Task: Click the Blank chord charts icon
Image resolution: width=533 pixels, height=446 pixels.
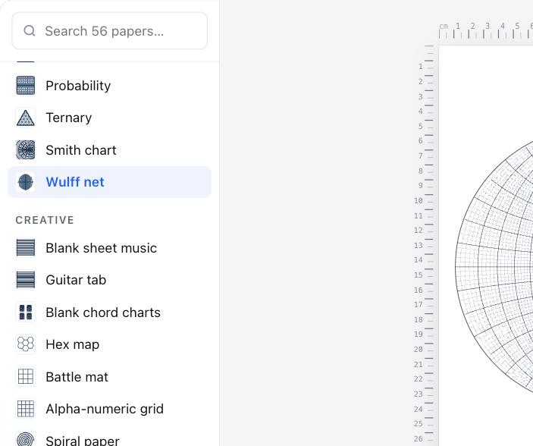Action: pyautogui.click(x=26, y=313)
